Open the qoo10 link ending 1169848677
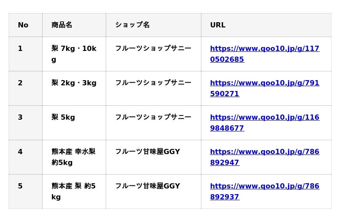The height and width of the screenshot is (222, 348). click(264, 118)
